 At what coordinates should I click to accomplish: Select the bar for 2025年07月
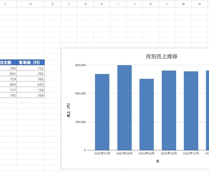[102, 112]
